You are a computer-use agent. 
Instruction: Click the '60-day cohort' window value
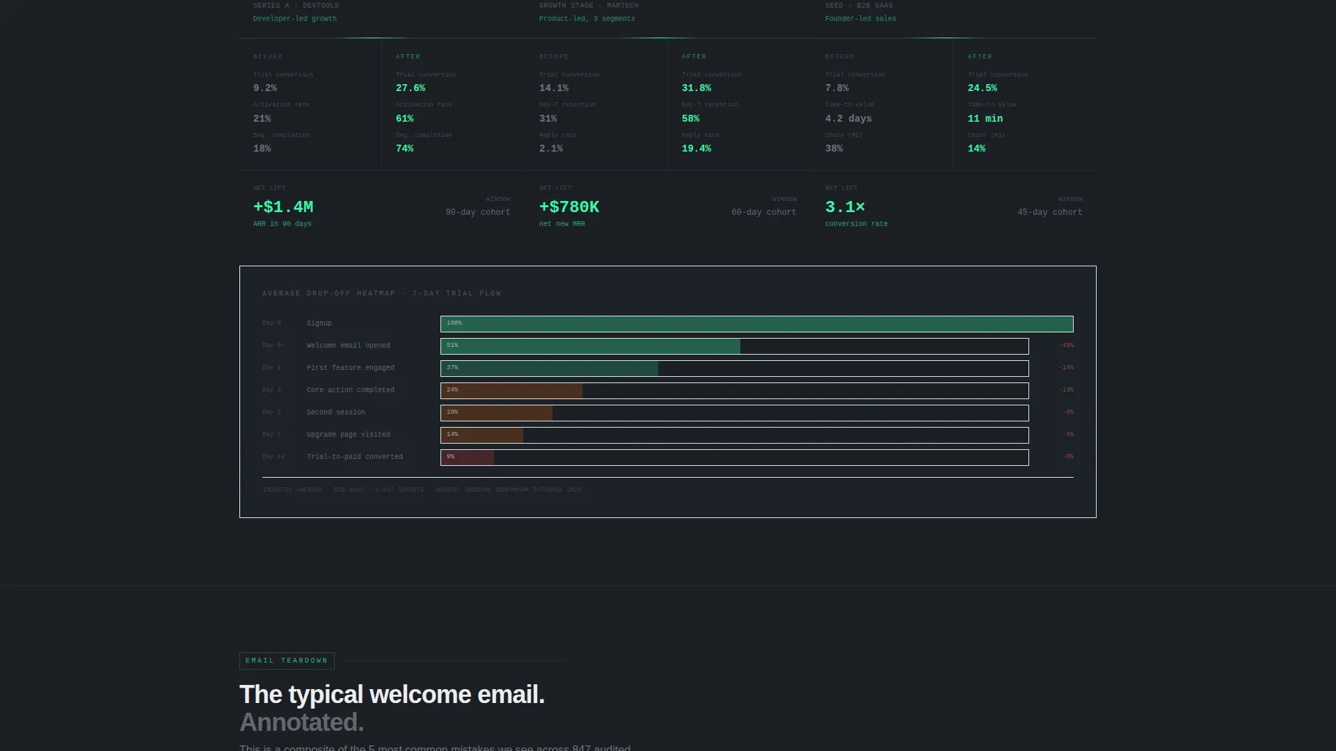pos(764,213)
